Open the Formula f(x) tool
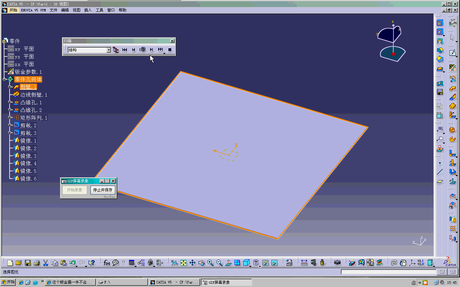This screenshot has height=287, width=460. pos(107,263)
